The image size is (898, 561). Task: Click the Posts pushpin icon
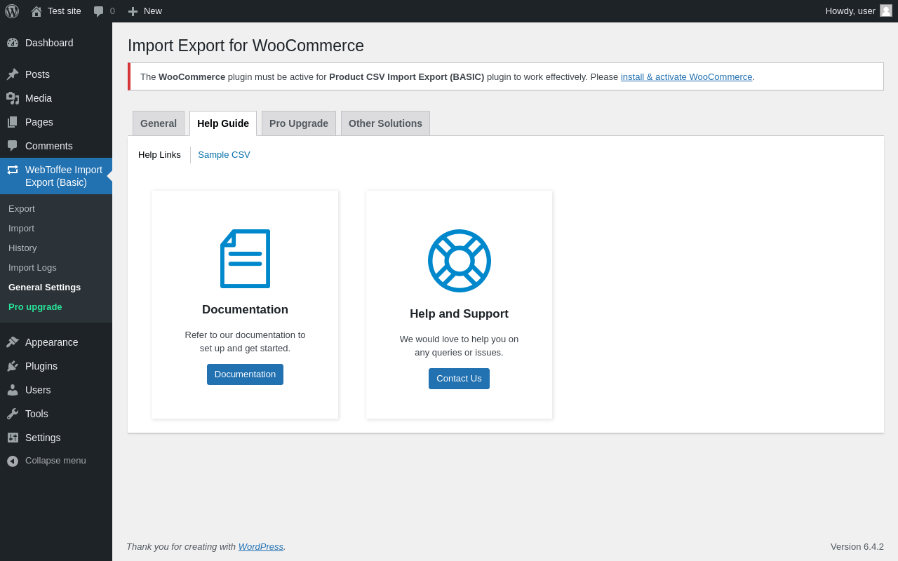click(13, 74)
